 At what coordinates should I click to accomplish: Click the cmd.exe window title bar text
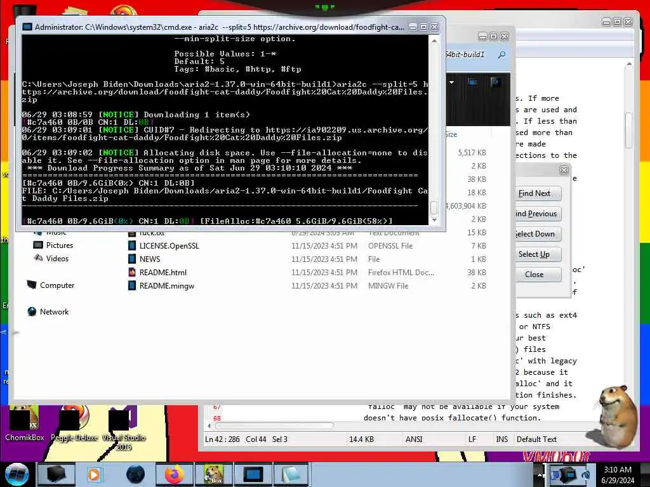click(219, 27)
